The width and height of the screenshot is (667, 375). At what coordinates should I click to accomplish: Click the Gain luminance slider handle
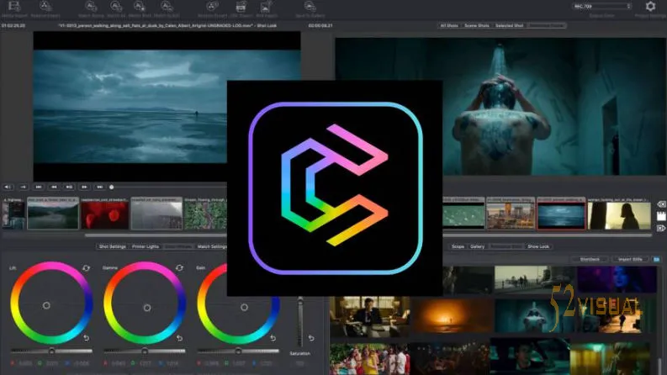tap(238, 351)
